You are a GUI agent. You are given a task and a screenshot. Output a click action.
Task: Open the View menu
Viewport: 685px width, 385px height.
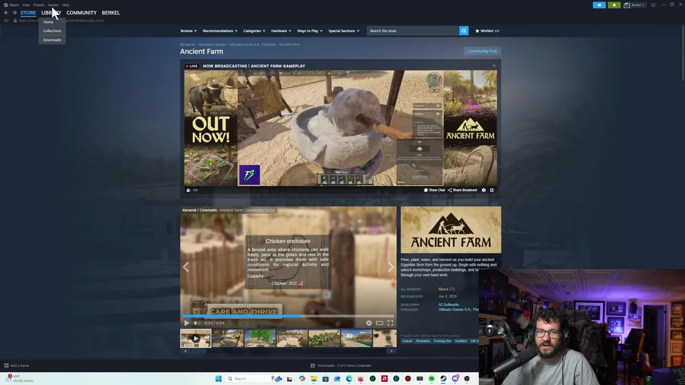point(26,5)
